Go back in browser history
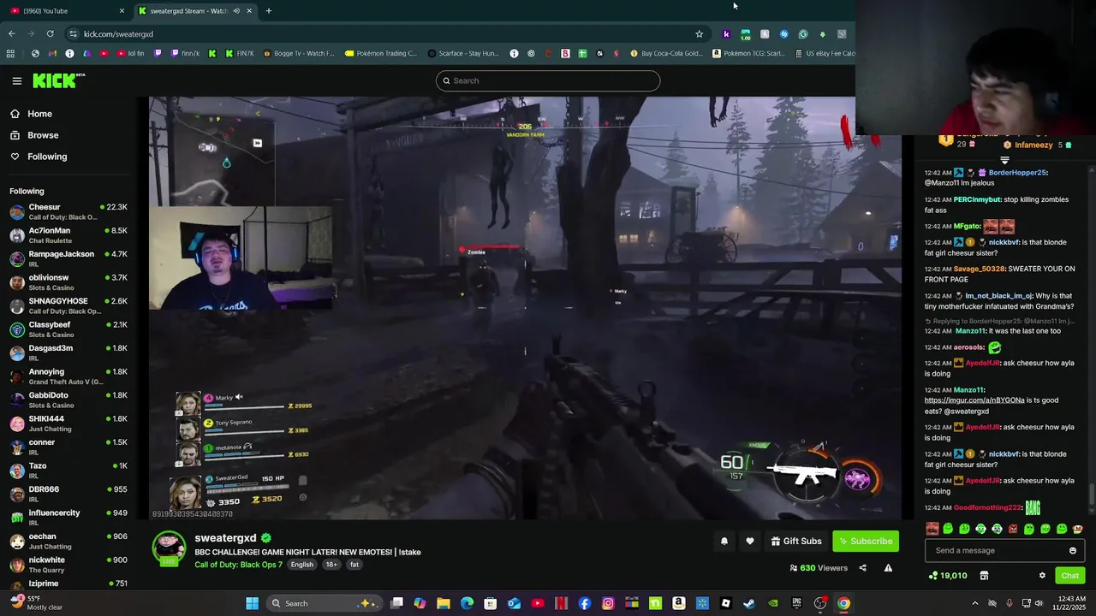 pos(12,34)
